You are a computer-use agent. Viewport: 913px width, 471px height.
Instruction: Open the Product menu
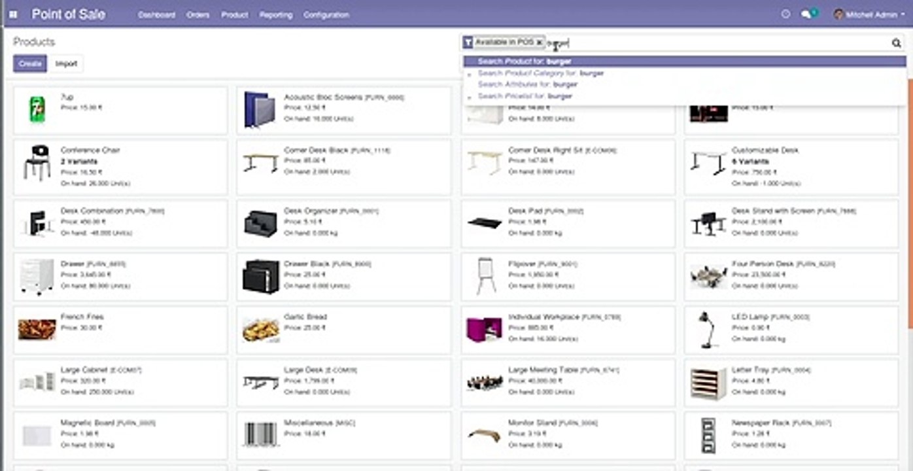pos(234,14)
